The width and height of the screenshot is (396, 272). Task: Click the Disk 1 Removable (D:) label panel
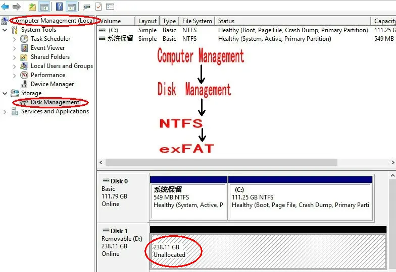pos(123,247)
